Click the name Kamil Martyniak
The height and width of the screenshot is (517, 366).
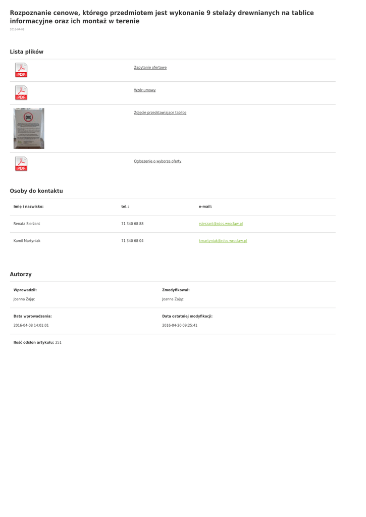coord(27,241)
